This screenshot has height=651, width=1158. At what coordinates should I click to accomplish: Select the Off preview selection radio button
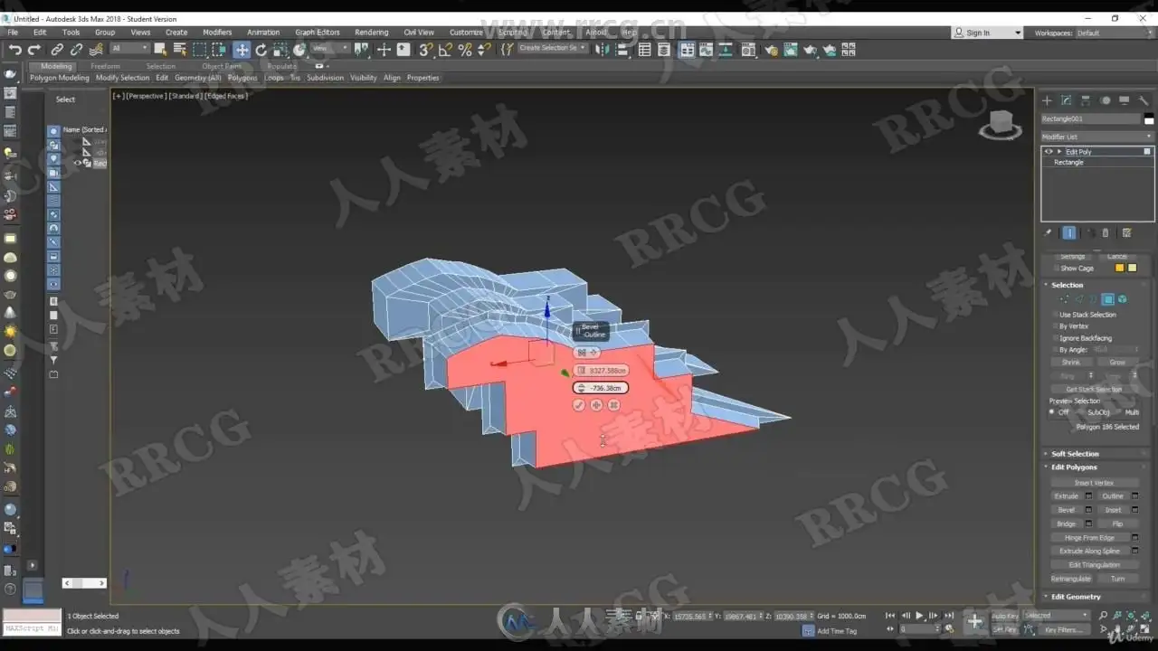coord(1052,412)
